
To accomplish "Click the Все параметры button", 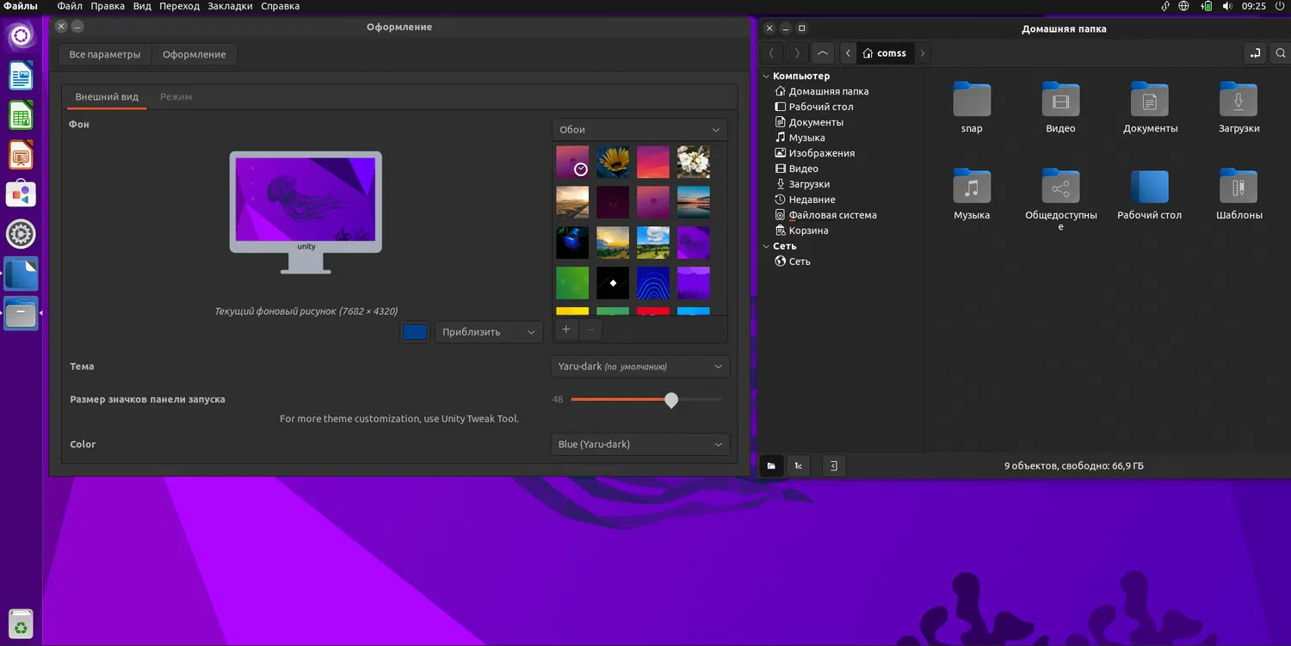I will pyautogui.click(x=104, y=54).
